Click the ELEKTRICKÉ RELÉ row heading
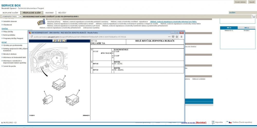The width and height of the screenshot is (257, 128). coord(121,50)
